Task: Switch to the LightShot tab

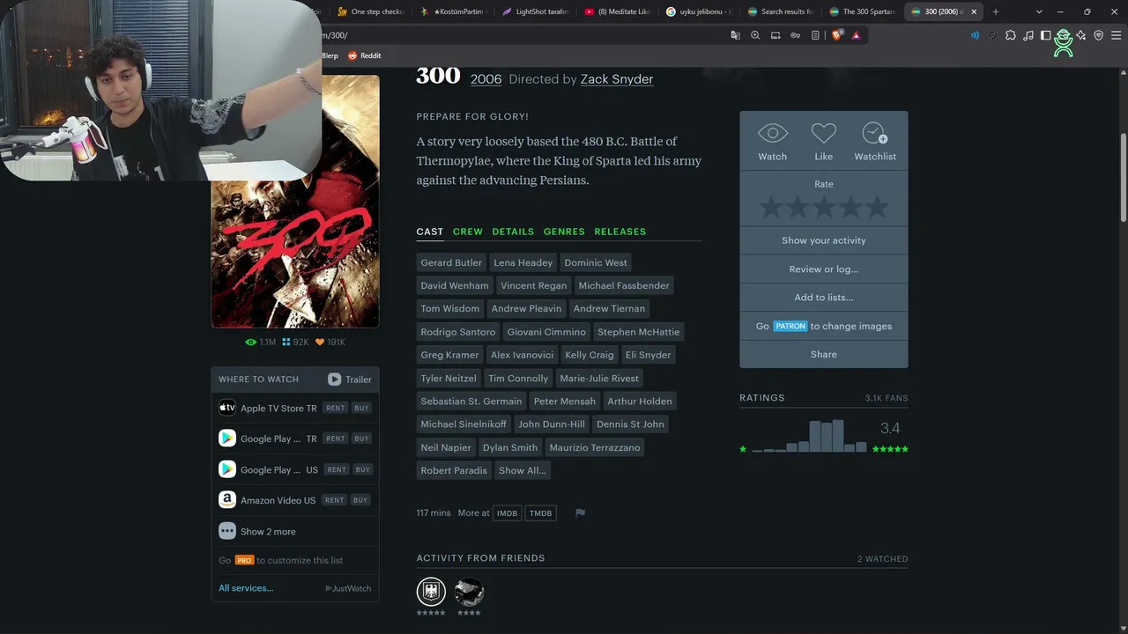Action: coord(536,11)
